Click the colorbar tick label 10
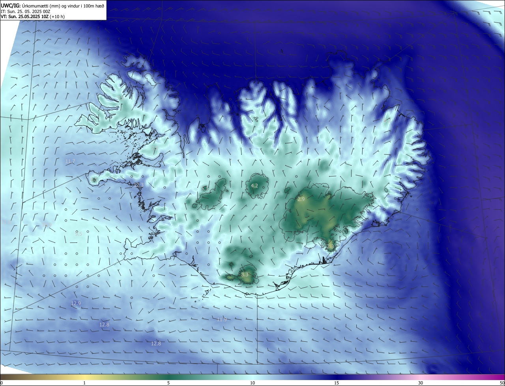The height and width of the screenshot is (386, 505). 252,383
